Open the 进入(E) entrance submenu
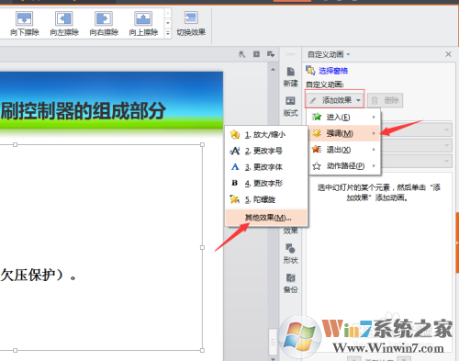The image size is (459, 361). (344, 117)
